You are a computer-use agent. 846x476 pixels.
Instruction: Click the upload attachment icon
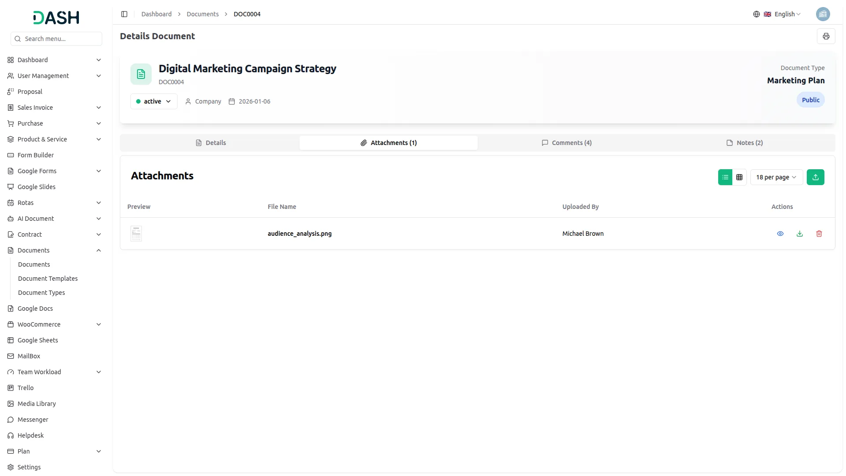tap(816, 177)
